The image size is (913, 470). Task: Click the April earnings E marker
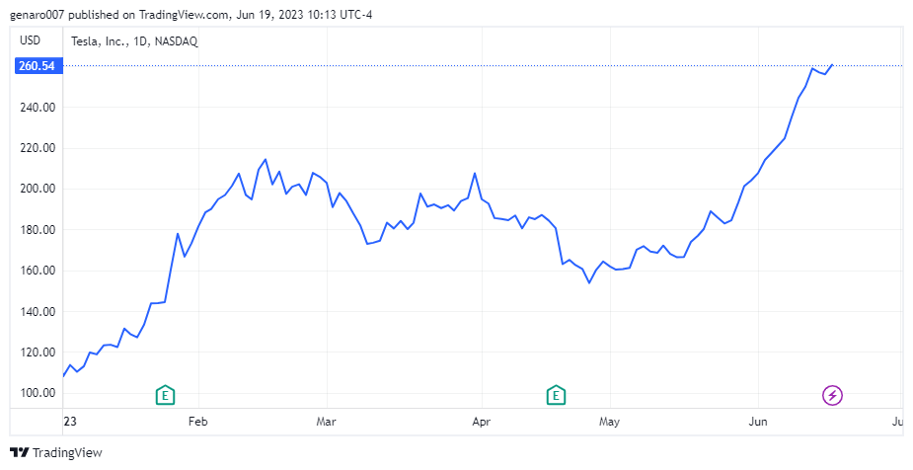[556, 396]
